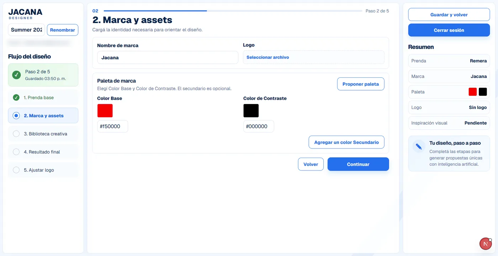This screenshot has height=256, width=498.
Task: Click the green check icon beside Prenda base
Action: (x=16, y=97)
